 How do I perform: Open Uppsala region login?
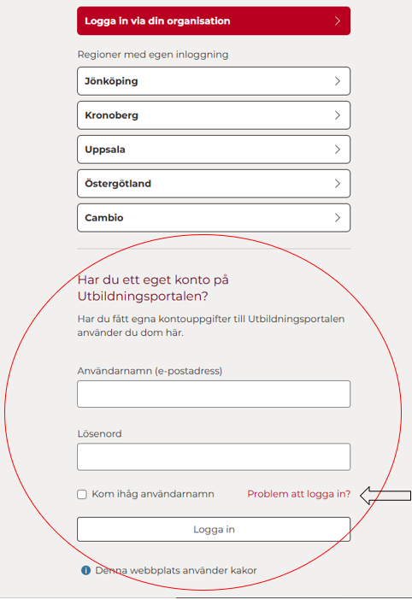coord(214,150)
